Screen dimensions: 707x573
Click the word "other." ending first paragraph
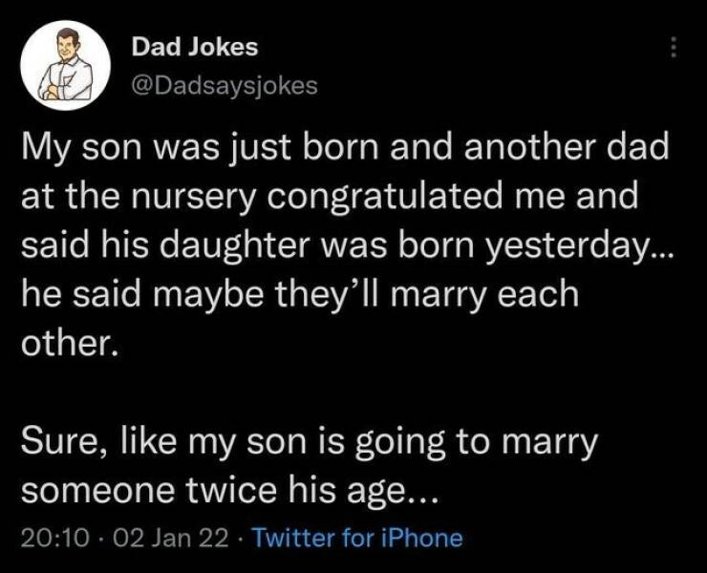pyautogui.click(x=71, y=341)
